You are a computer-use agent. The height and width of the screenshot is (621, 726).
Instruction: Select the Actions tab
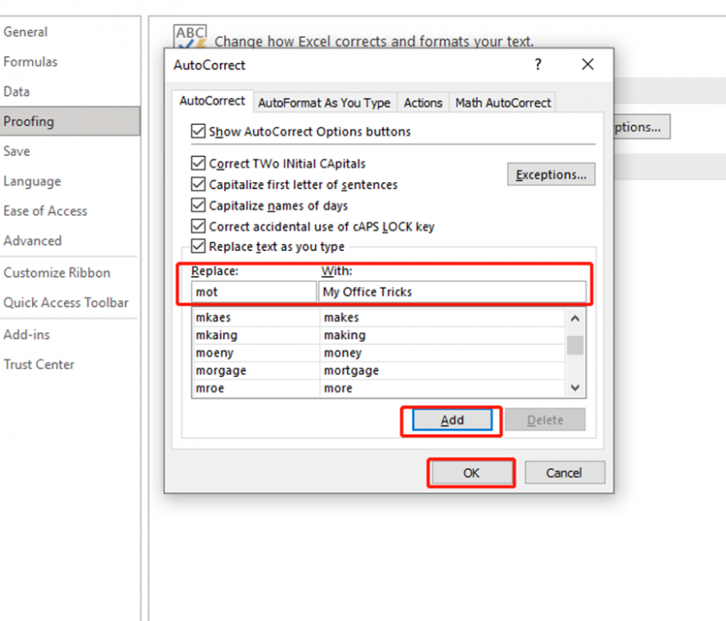pyautogui.click(x=422, y=102)
